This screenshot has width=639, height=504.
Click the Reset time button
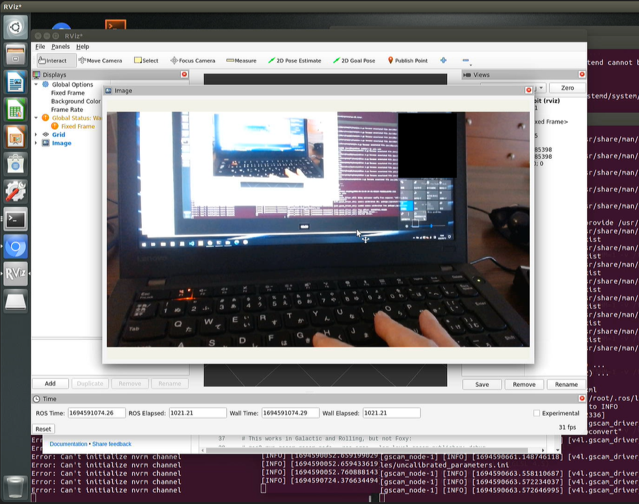tap(43, 428)
